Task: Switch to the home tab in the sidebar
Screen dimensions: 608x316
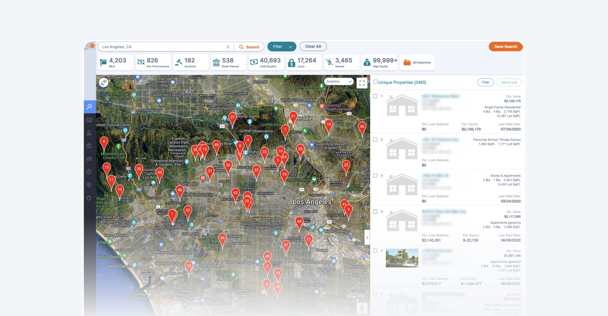Action: 89,119
